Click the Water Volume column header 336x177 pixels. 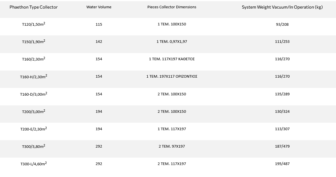(99, 7)
